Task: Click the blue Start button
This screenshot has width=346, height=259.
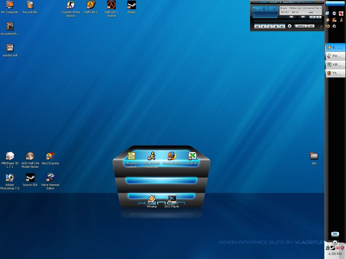Action: pyautogui.click(x=335, y=4)
